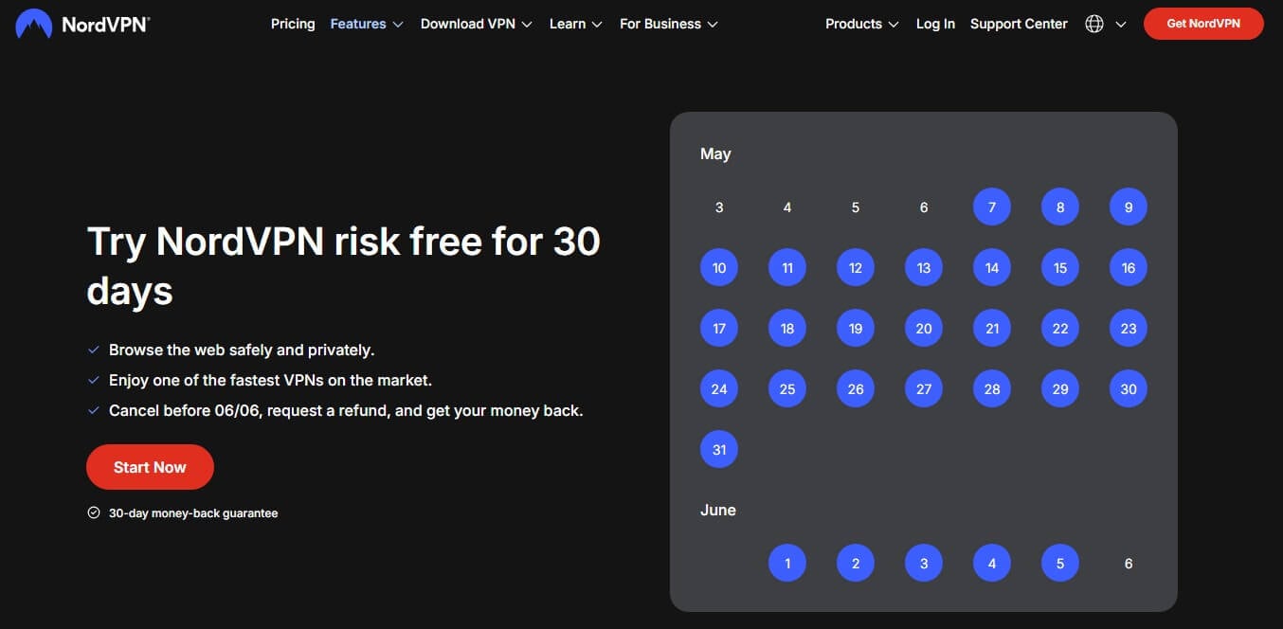
Task: Select highlighted May 29 circle
Action: coord(1060,388)
